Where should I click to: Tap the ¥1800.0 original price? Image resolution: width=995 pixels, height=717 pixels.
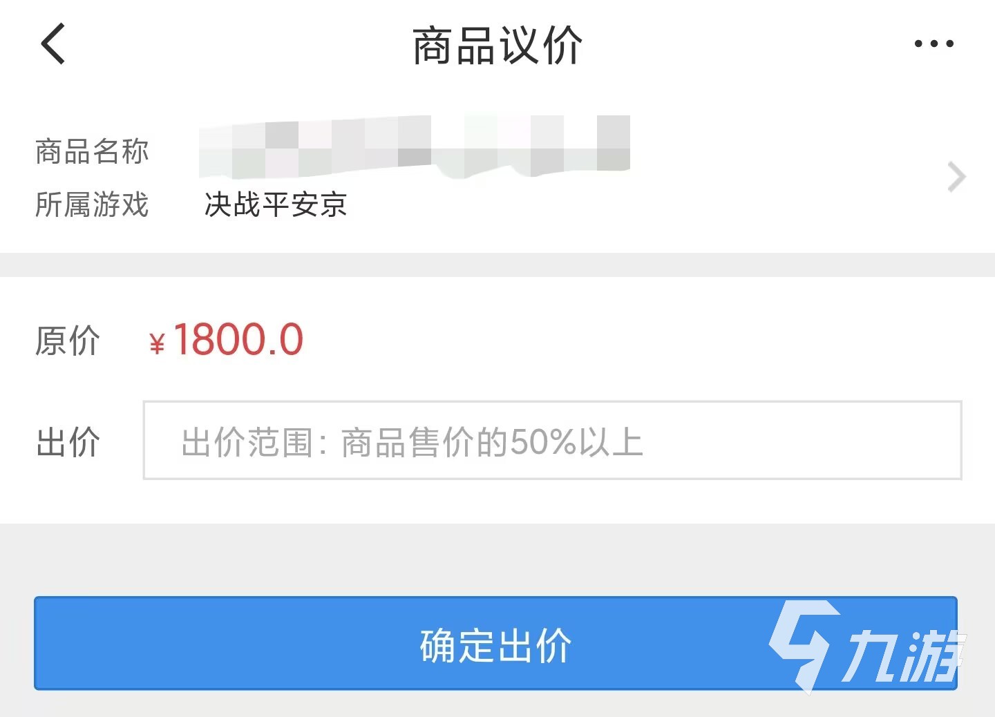(226, 339)
